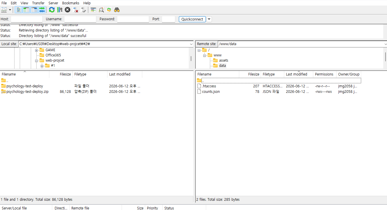Toggle the transfer queue display
The image size is (387, 210).
click(x=42, y=10)
